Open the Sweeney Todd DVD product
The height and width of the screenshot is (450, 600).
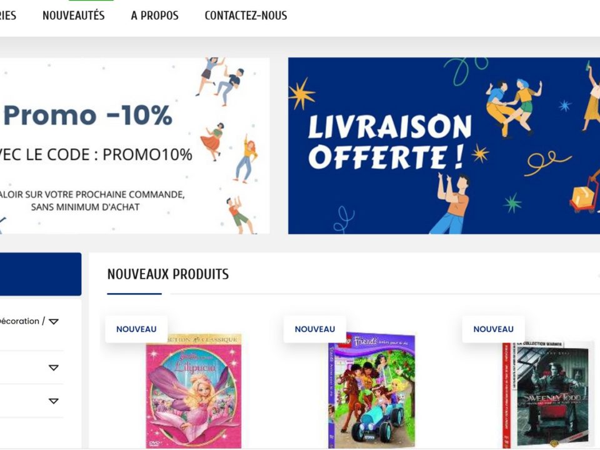547,394
